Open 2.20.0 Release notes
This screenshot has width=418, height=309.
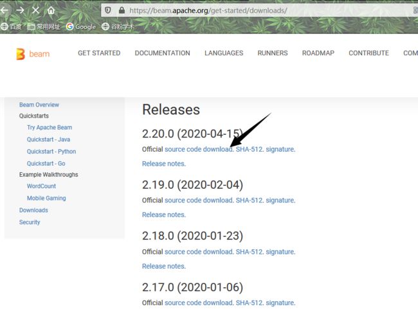tap(164, 164)
